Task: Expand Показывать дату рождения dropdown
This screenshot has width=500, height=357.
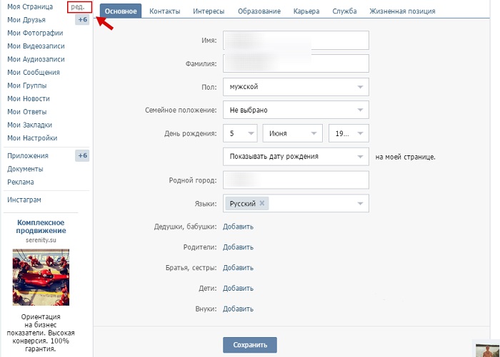Action: click(x=296, y=156)
